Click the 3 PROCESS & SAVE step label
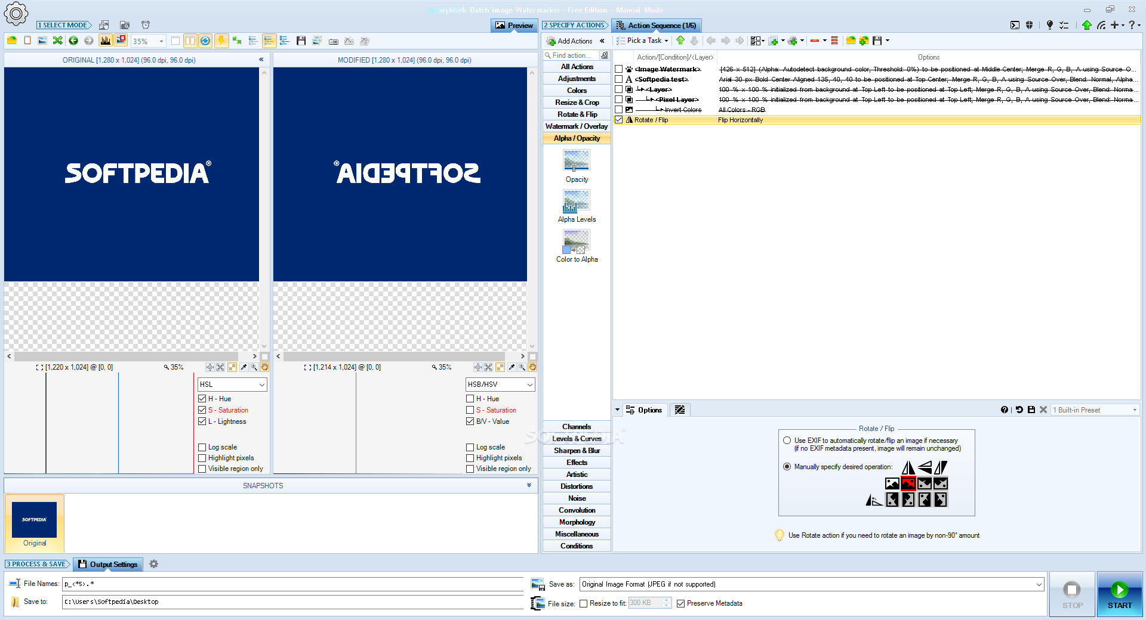Screen dimensions: 1146x620 pos(37,564)
